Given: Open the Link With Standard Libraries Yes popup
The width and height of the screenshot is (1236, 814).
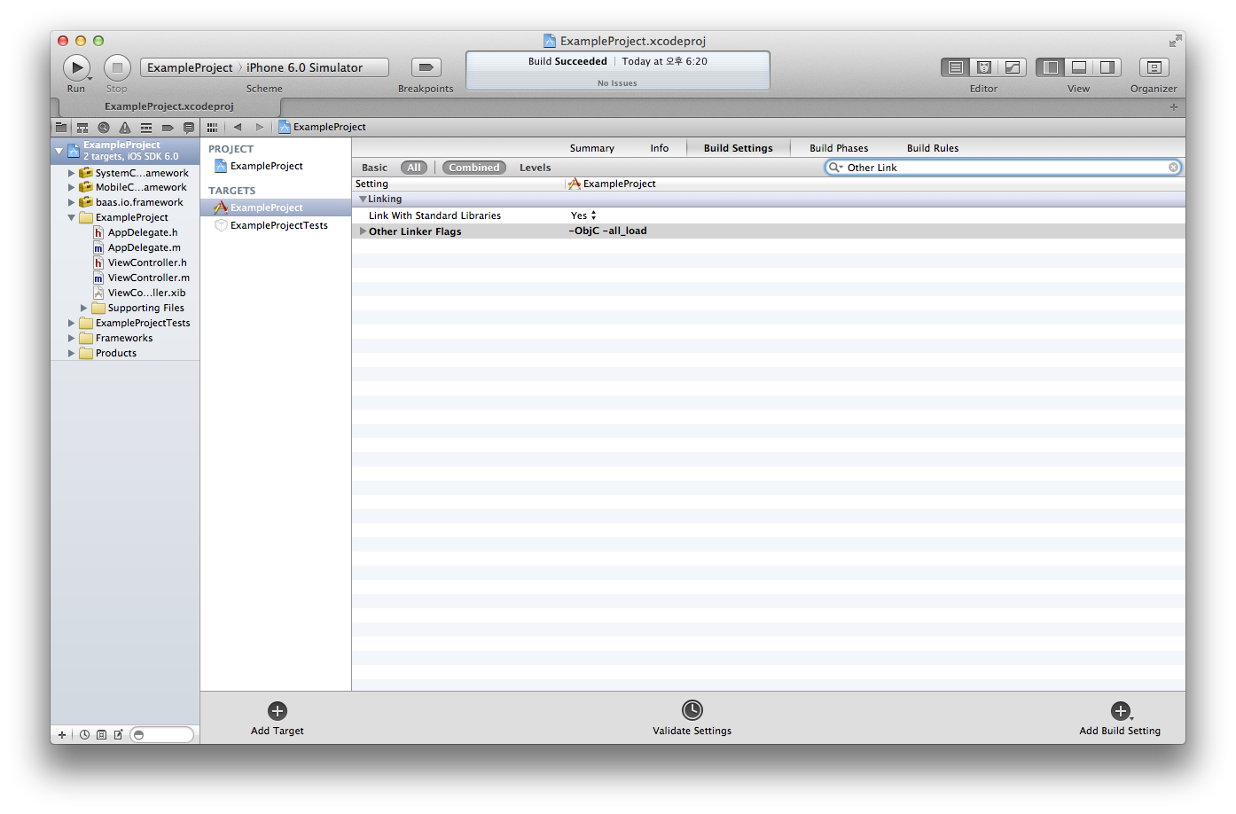Looking at the screenshot, I should coord(583,215).
